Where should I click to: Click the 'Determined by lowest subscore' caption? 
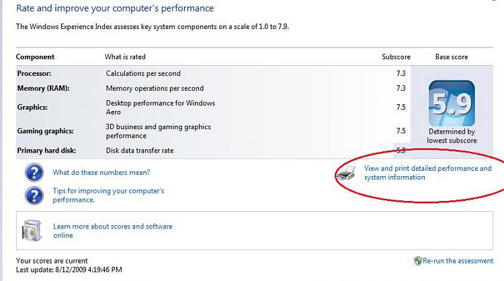[452, 136]
